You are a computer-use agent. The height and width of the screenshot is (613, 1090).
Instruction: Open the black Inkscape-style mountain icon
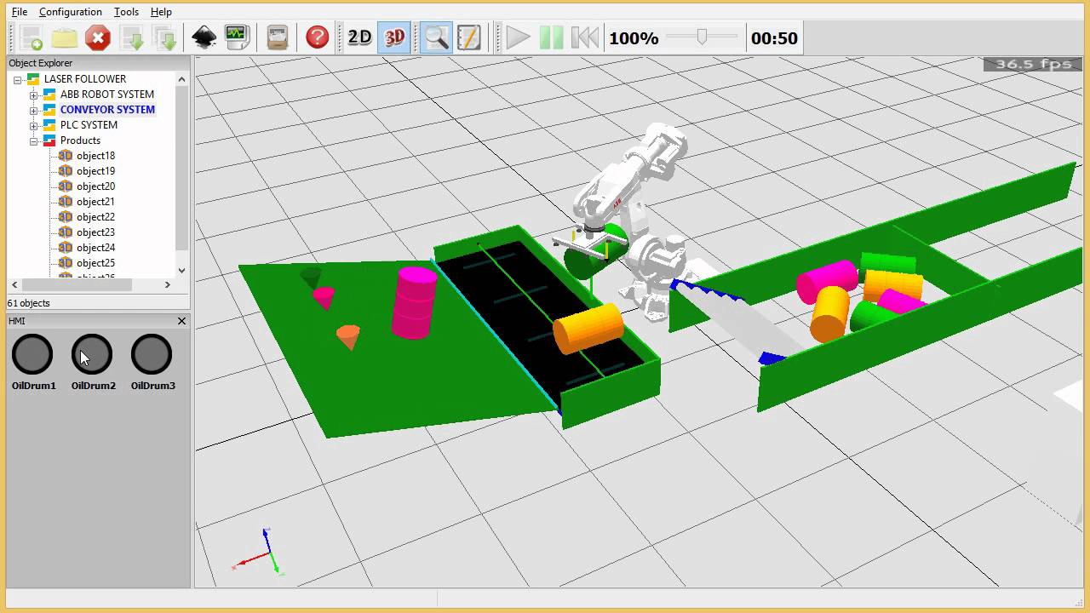pyautogui.click(x=204, y=37)
